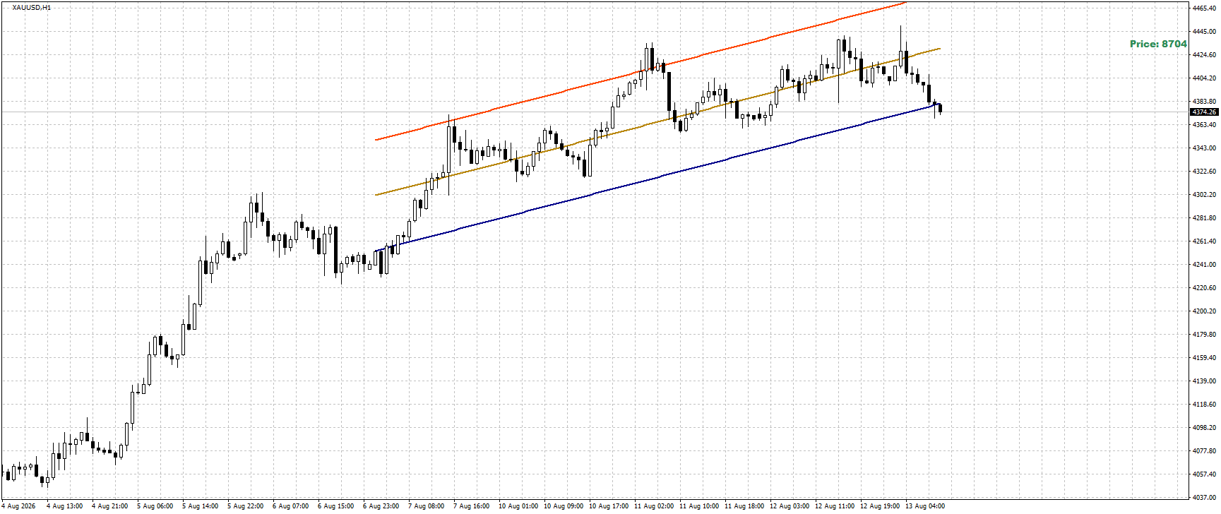
Task: Click the 4037.00 price axis label
Action: [1204, 498]
